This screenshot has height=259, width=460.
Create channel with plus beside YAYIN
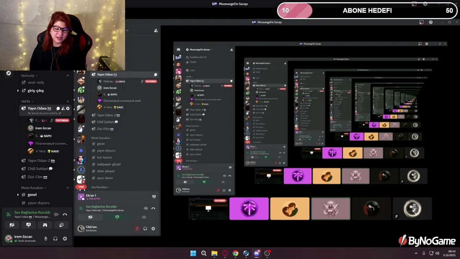click(x=68, y=101)
